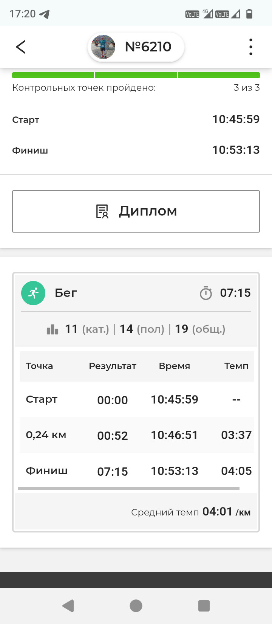Tap the 0,24 км checkpoint row
The image size is (272, 624).
(x=136, y=435)
